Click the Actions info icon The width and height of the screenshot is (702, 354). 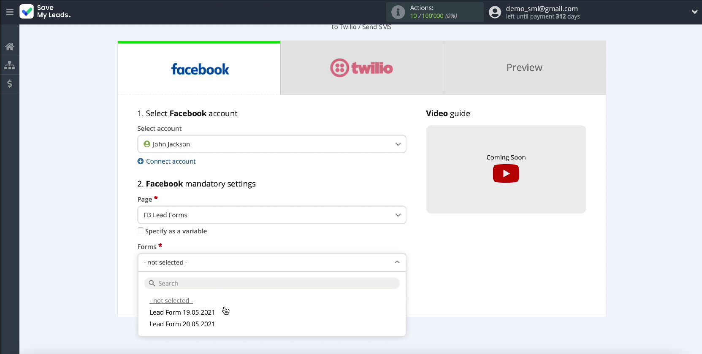pyautogui.click(x=398, y=12)
